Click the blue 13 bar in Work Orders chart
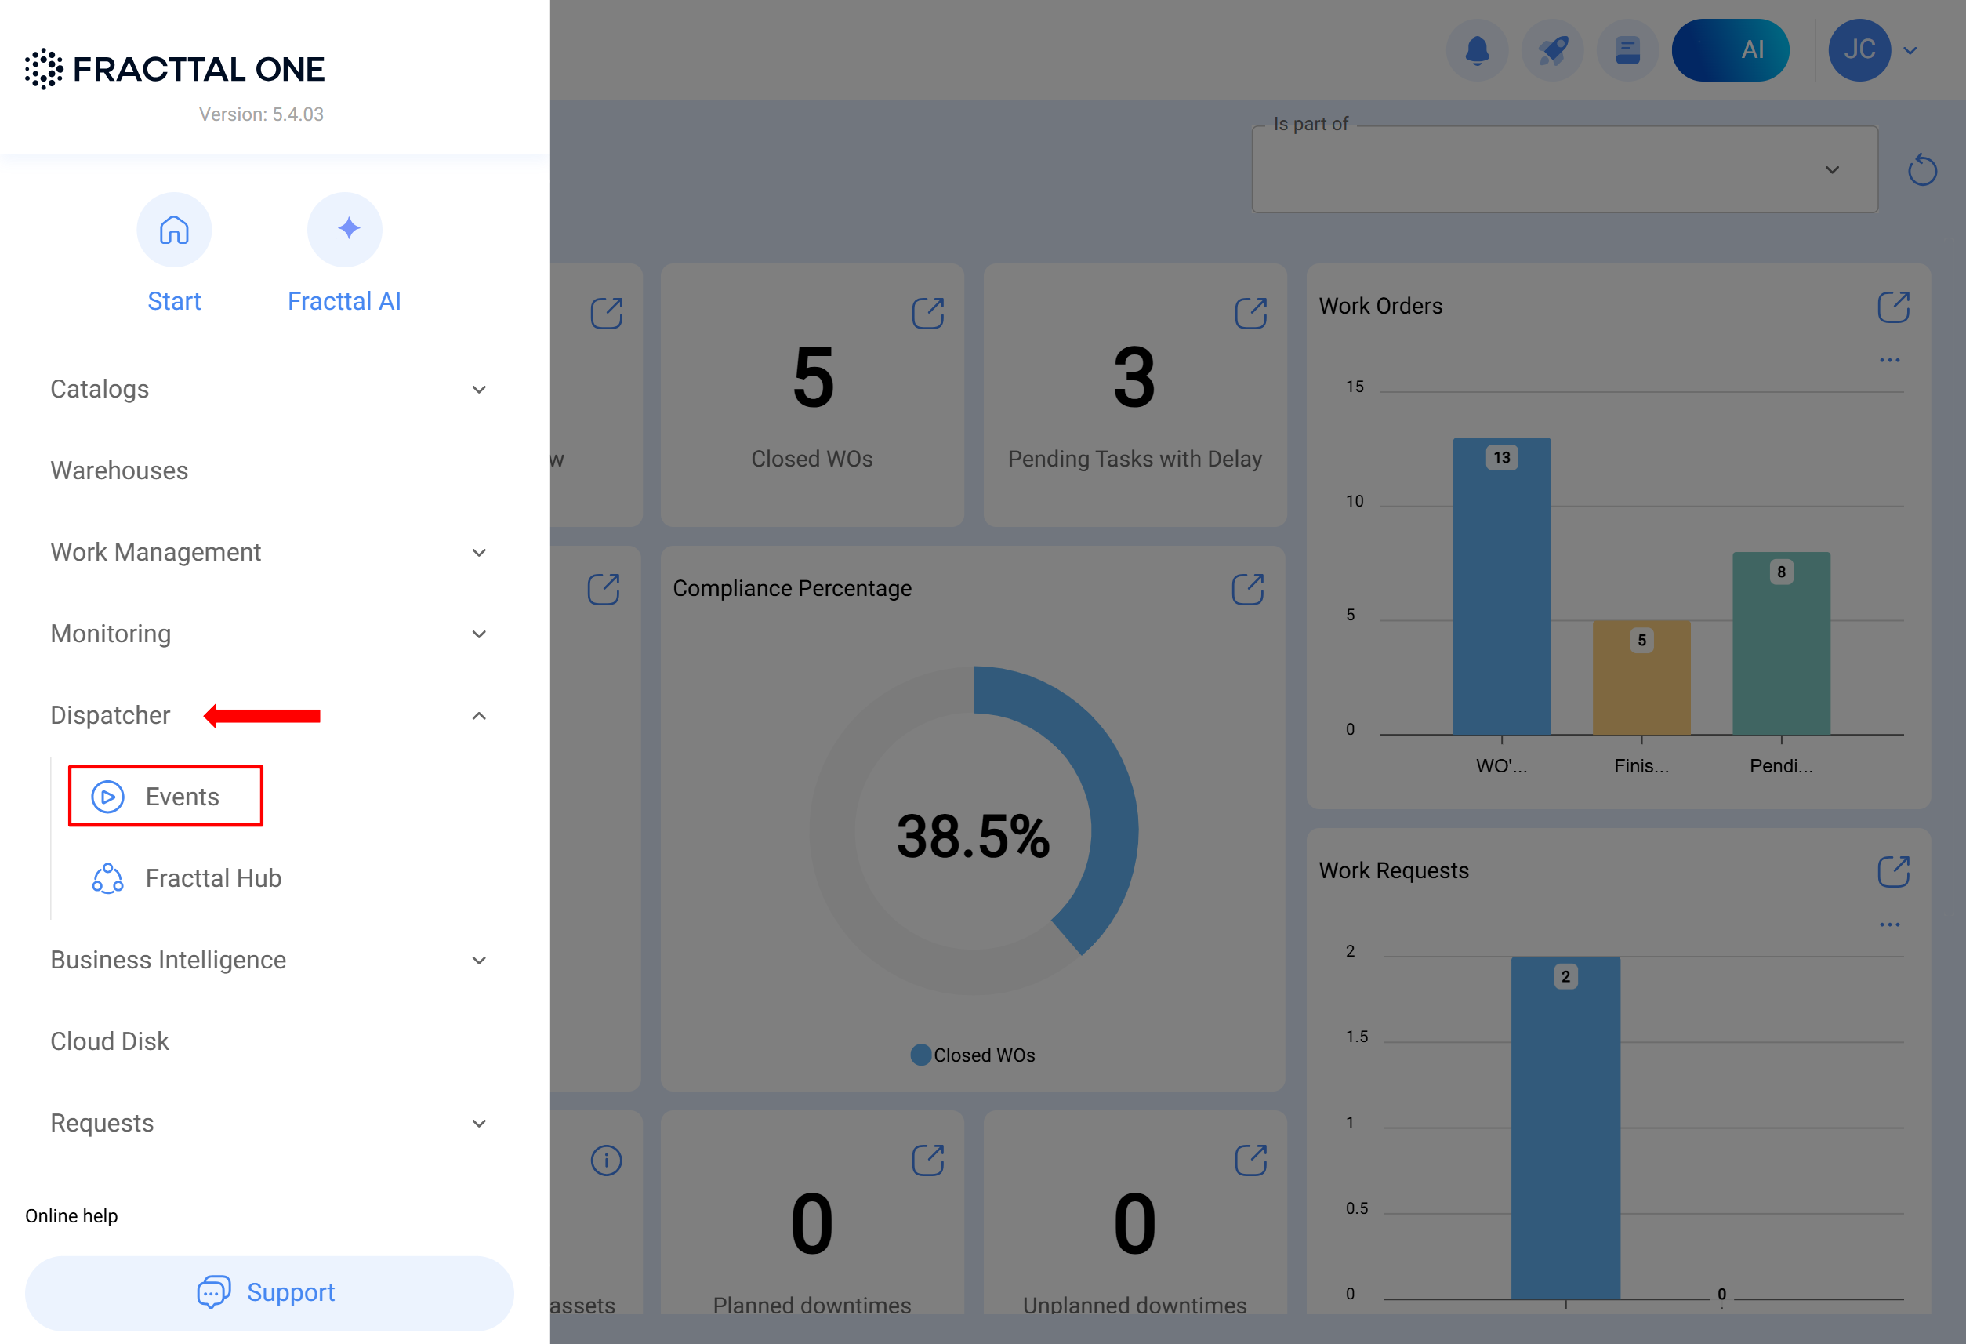1966x1344 pixels. 1500,593
